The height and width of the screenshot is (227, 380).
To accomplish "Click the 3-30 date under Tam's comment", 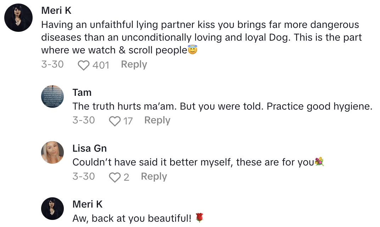I will (83, 120).
